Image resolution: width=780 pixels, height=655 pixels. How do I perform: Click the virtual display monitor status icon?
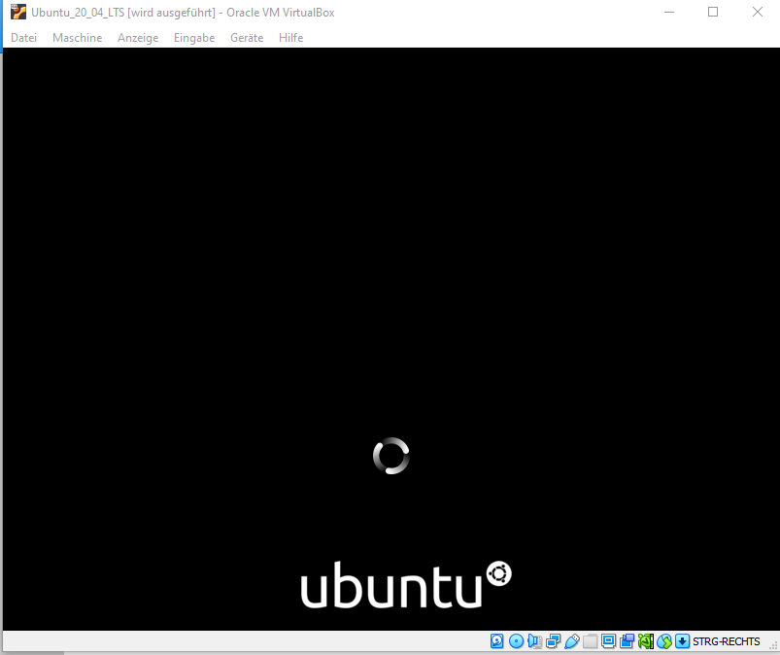[608, 641]
